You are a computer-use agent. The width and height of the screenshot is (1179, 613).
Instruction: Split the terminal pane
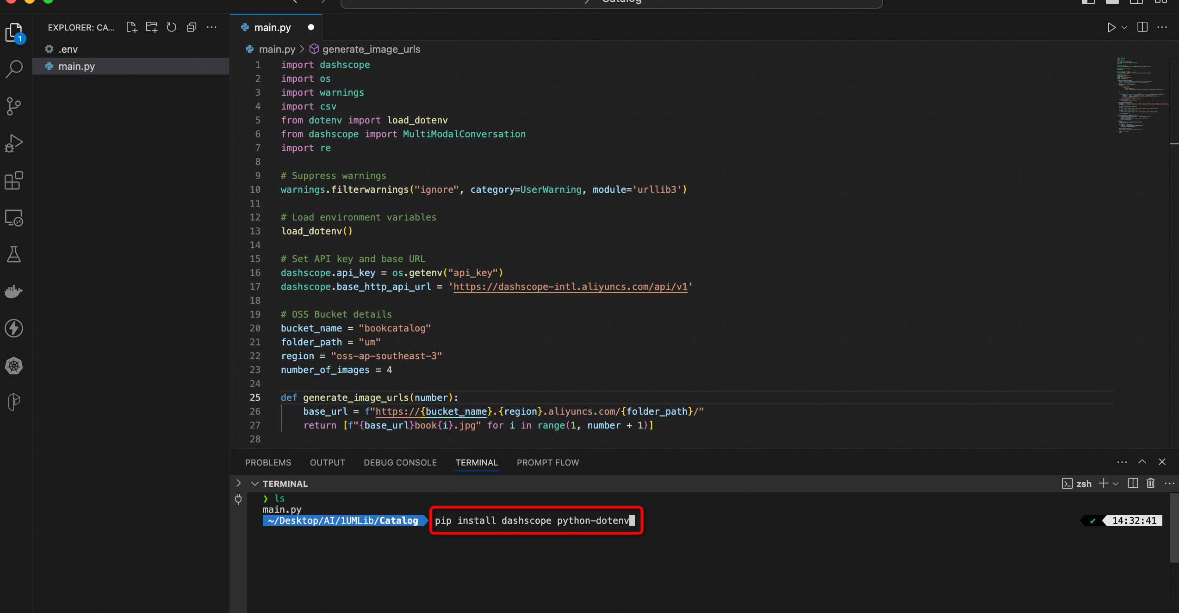pos(1133,484)
